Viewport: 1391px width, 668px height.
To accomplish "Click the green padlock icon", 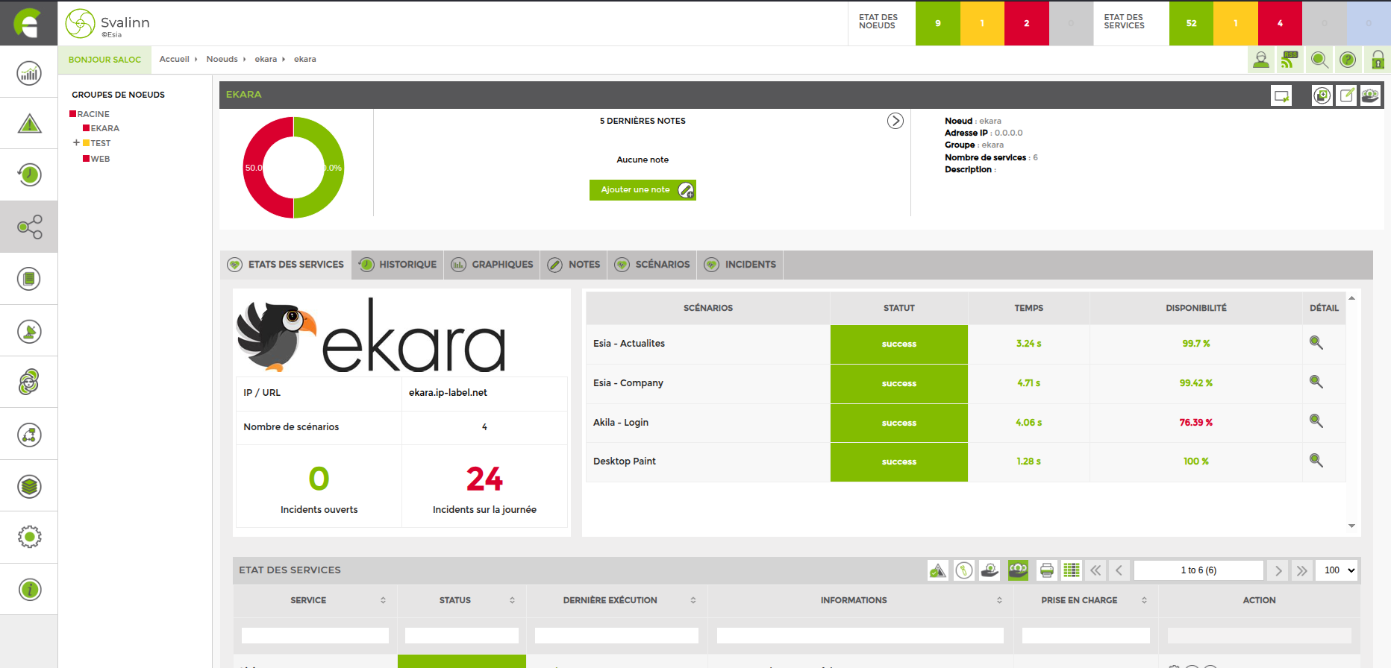I will 1378,60.
